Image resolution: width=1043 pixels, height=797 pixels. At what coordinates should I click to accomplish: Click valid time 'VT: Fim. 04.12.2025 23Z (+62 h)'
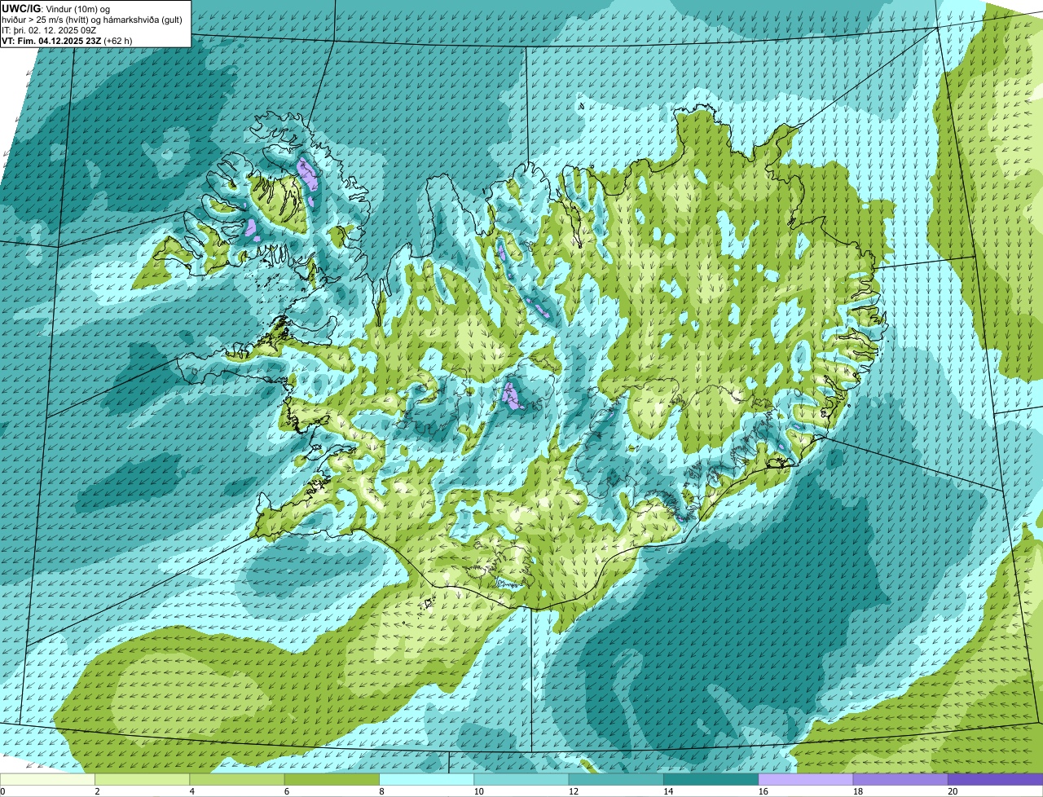[x=67, y=40]
